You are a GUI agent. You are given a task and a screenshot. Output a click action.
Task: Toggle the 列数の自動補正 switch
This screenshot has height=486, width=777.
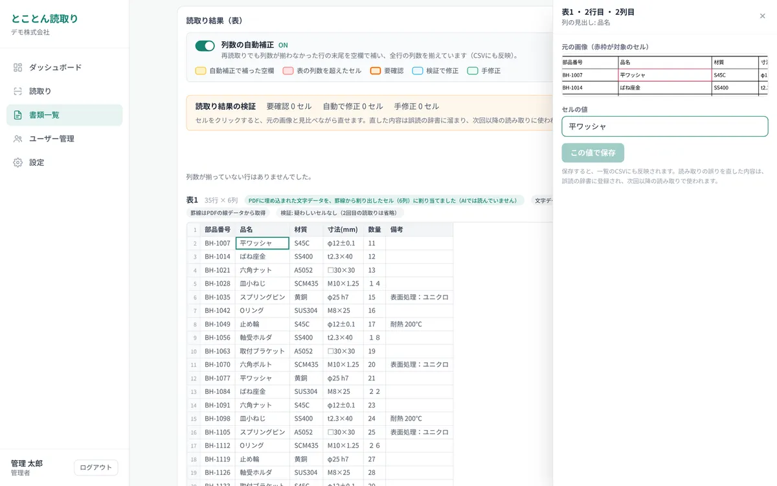point(205,46)
